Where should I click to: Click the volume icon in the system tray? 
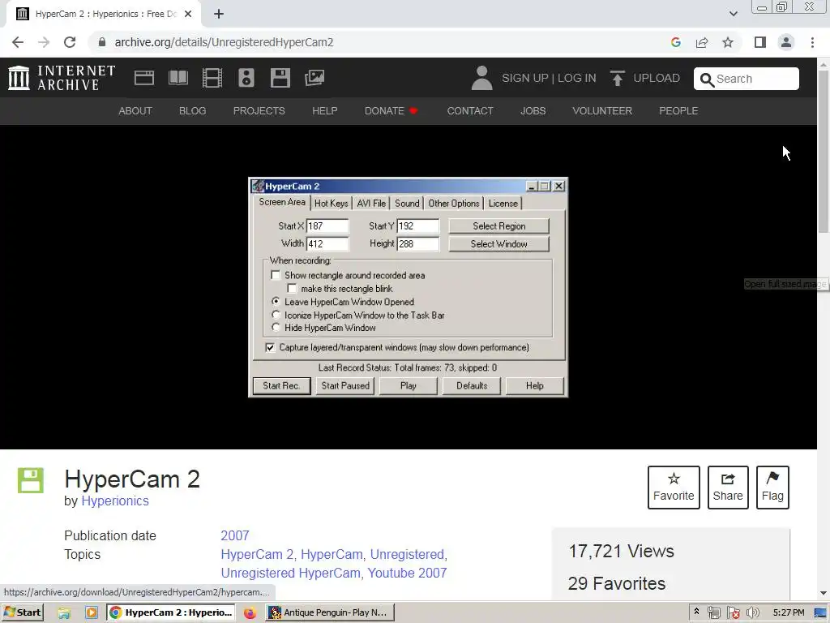pos(752,613)
